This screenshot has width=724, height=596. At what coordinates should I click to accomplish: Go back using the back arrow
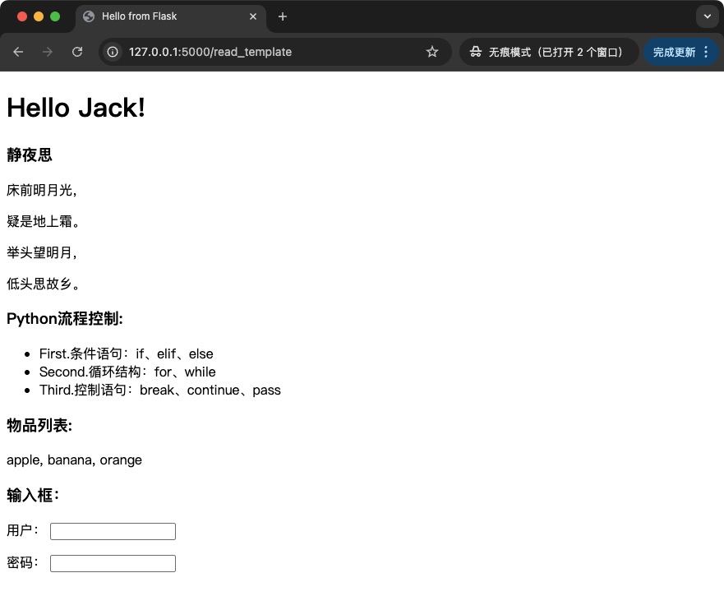click(19, 52)
